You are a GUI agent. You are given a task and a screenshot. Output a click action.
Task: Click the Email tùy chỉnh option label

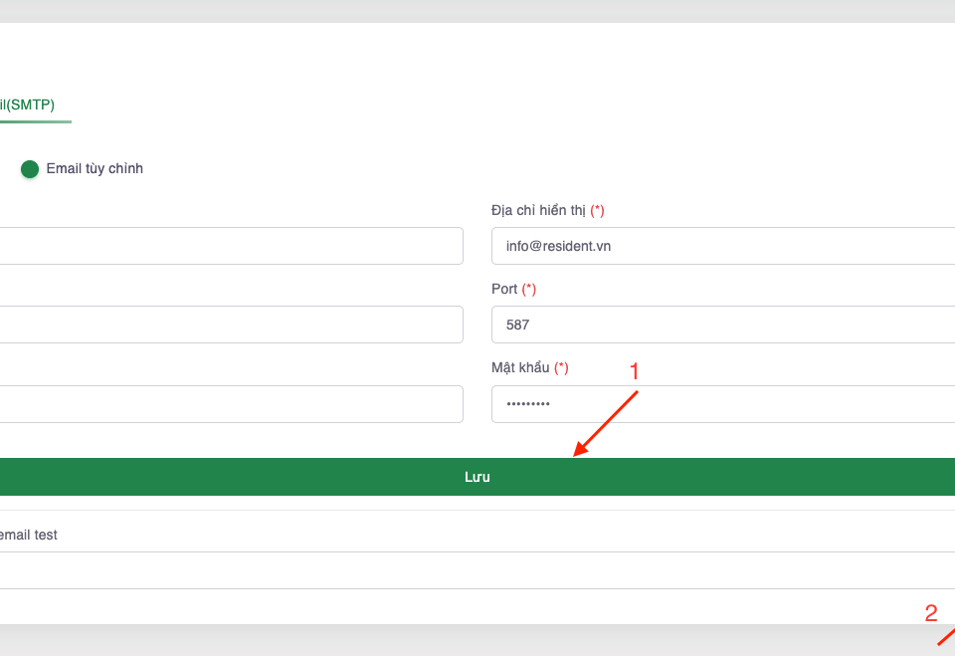(x=95, y=169)
